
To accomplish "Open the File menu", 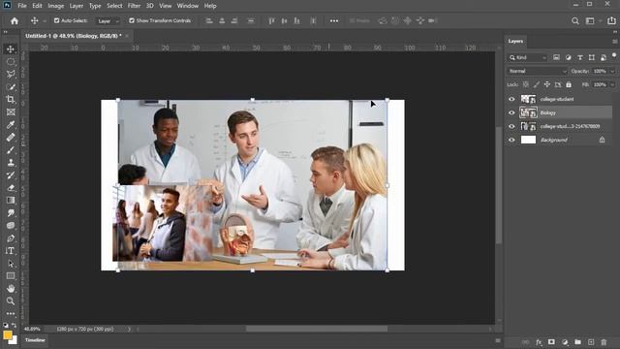I will [x=22, y=6].
